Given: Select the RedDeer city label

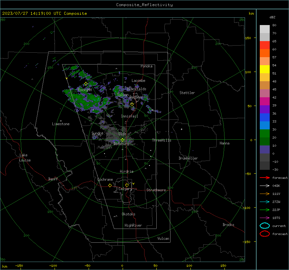Looking at the screenshot, I should coord(136,97).
